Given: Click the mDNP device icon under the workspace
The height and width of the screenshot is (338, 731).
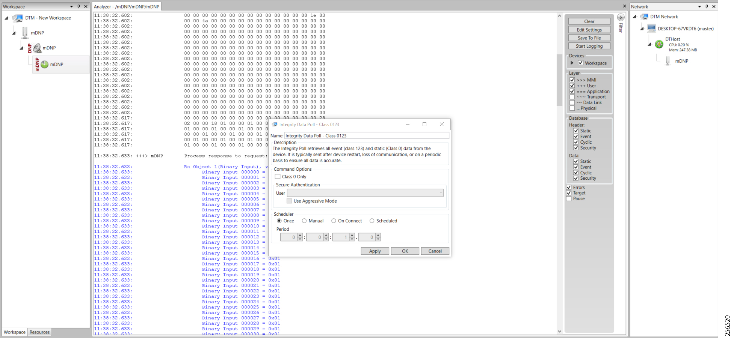Looking at the screenshot, I should (x=25, y=33).
